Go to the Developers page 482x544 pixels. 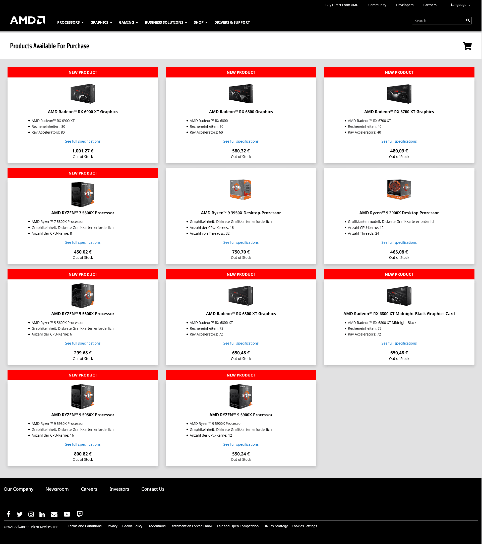click(405, 5)
